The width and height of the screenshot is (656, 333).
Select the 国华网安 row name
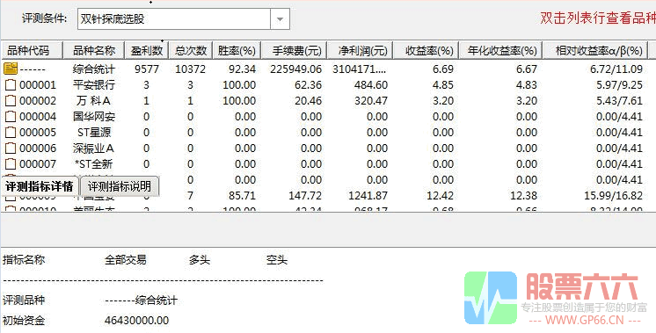point(94,117)
